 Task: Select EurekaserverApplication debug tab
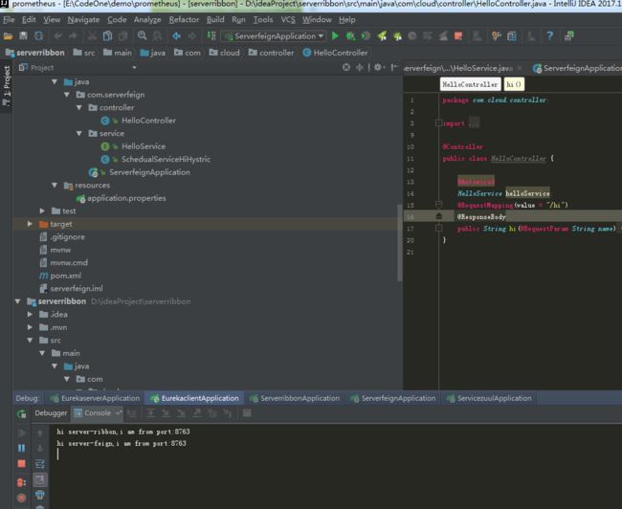pyautogui.click(x=95, y=398)
